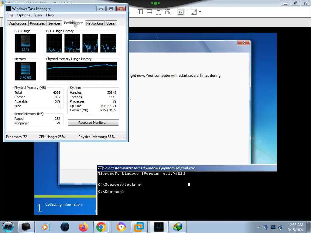Click the CPU Usage 25 % meter
311x233 pixels.
point(26,43)
